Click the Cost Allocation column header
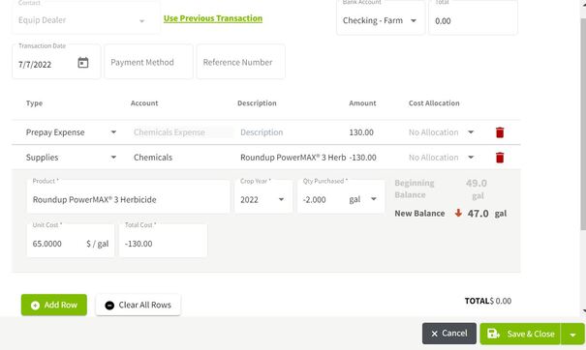Viewport: 586px width, 350px height. click(434, 103)
